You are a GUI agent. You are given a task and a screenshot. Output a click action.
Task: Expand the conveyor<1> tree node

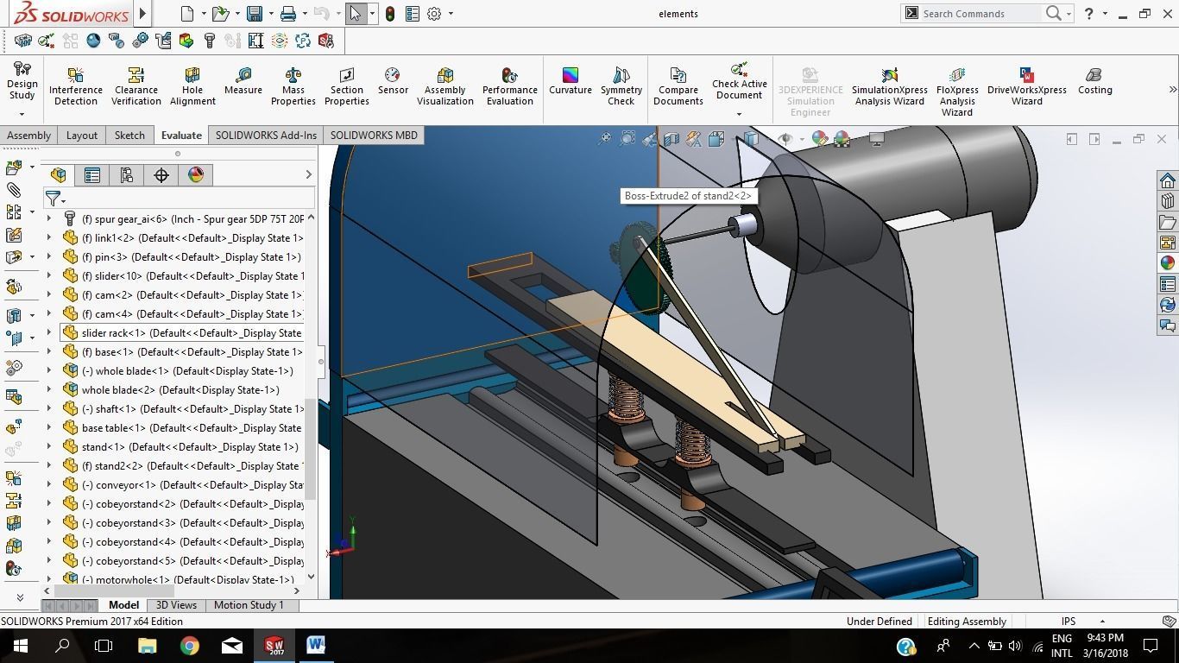coord(49,484)
